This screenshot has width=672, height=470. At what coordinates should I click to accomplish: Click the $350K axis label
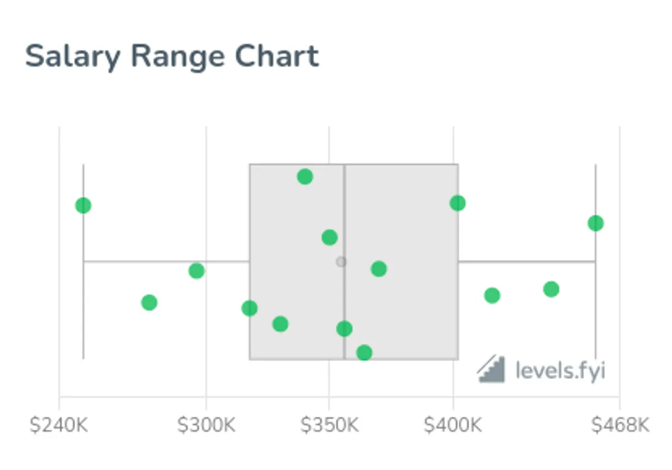click(329, 426)
